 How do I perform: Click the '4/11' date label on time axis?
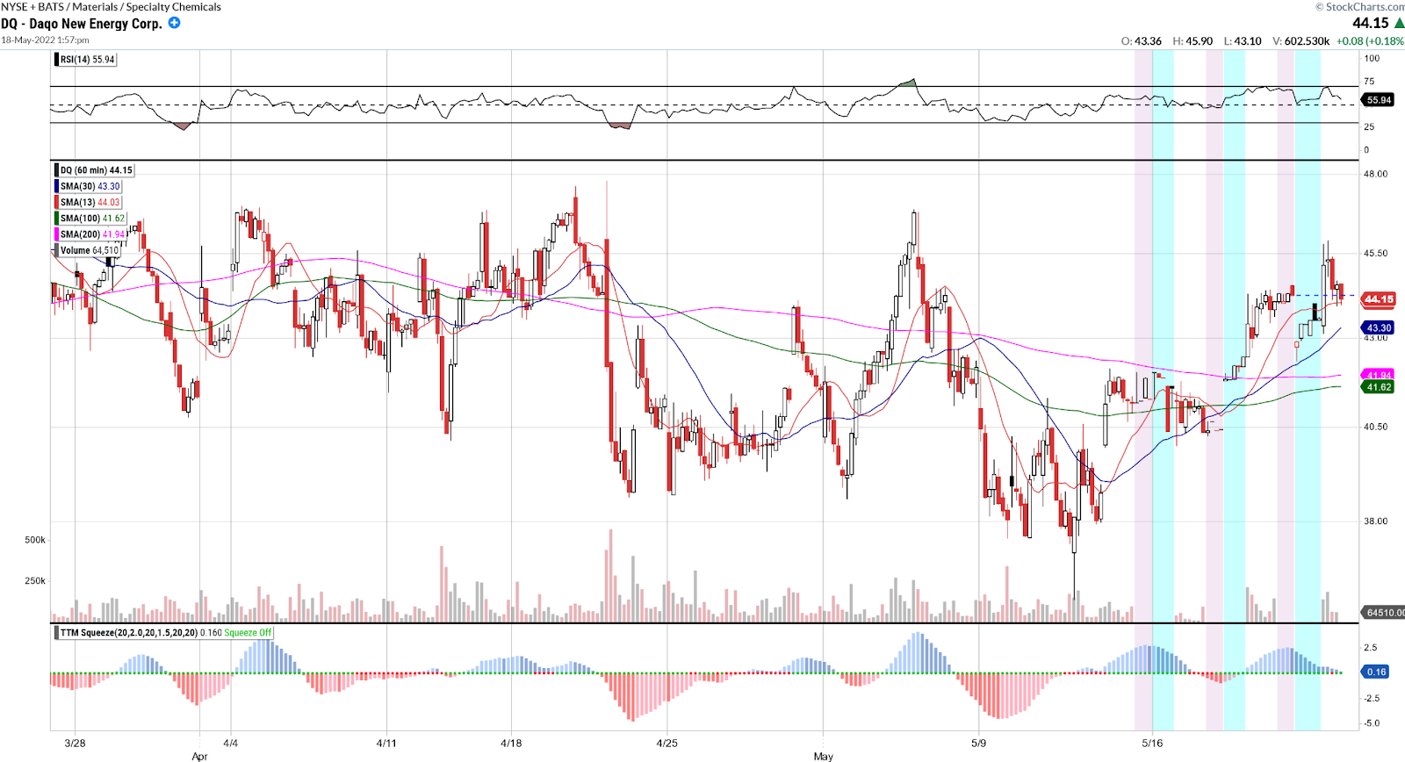click(386, 744)
